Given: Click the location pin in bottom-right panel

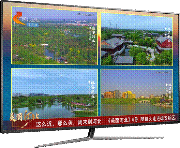Looking at the screenshot, I should 167,85.
